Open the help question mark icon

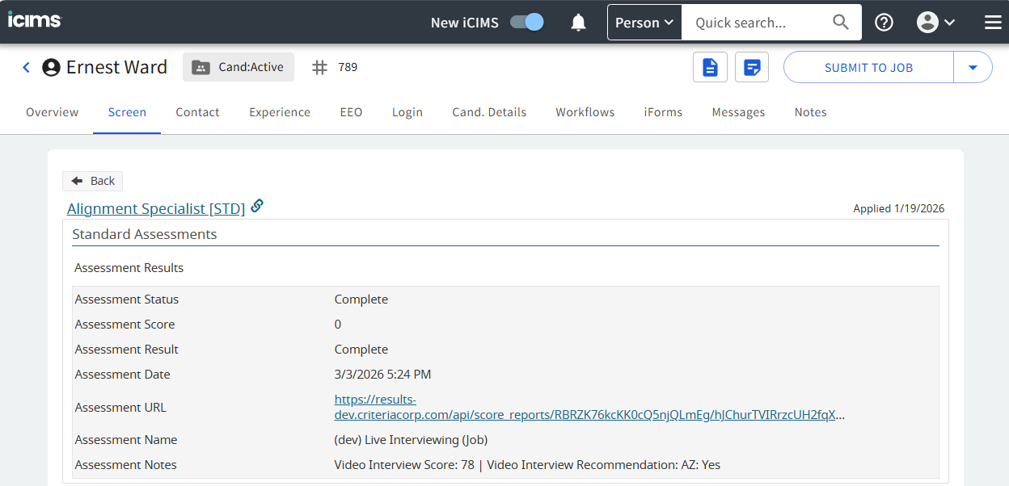tap(884, 23)
